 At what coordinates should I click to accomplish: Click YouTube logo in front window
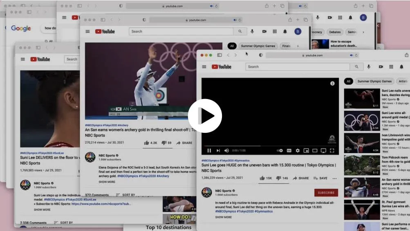[x=222, y=67]
